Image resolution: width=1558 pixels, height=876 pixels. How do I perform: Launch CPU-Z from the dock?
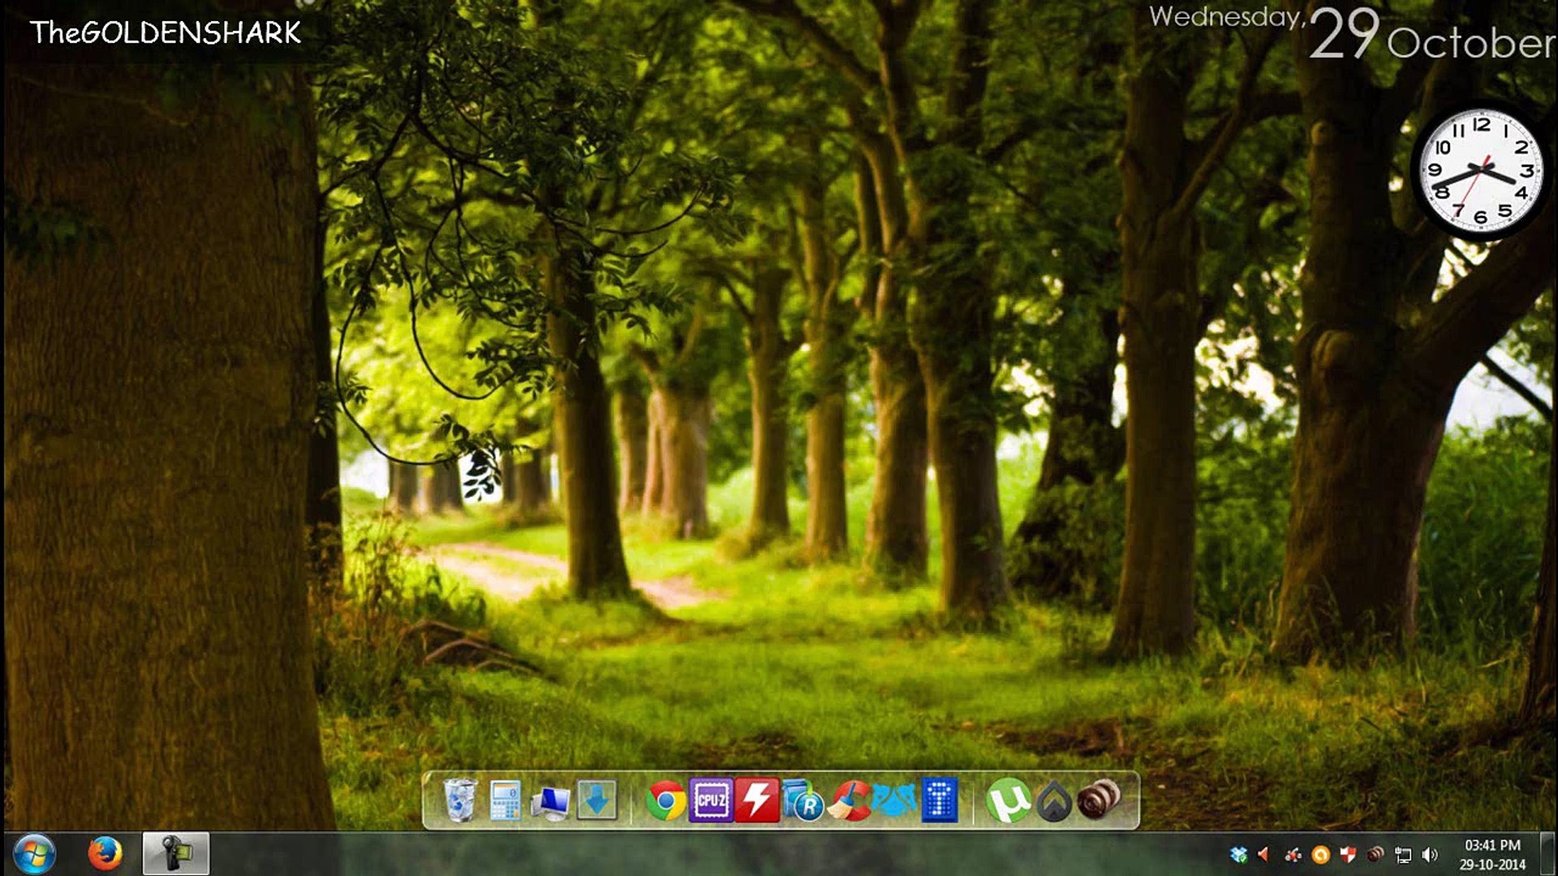pyautogui.click(x=711, y=801)
